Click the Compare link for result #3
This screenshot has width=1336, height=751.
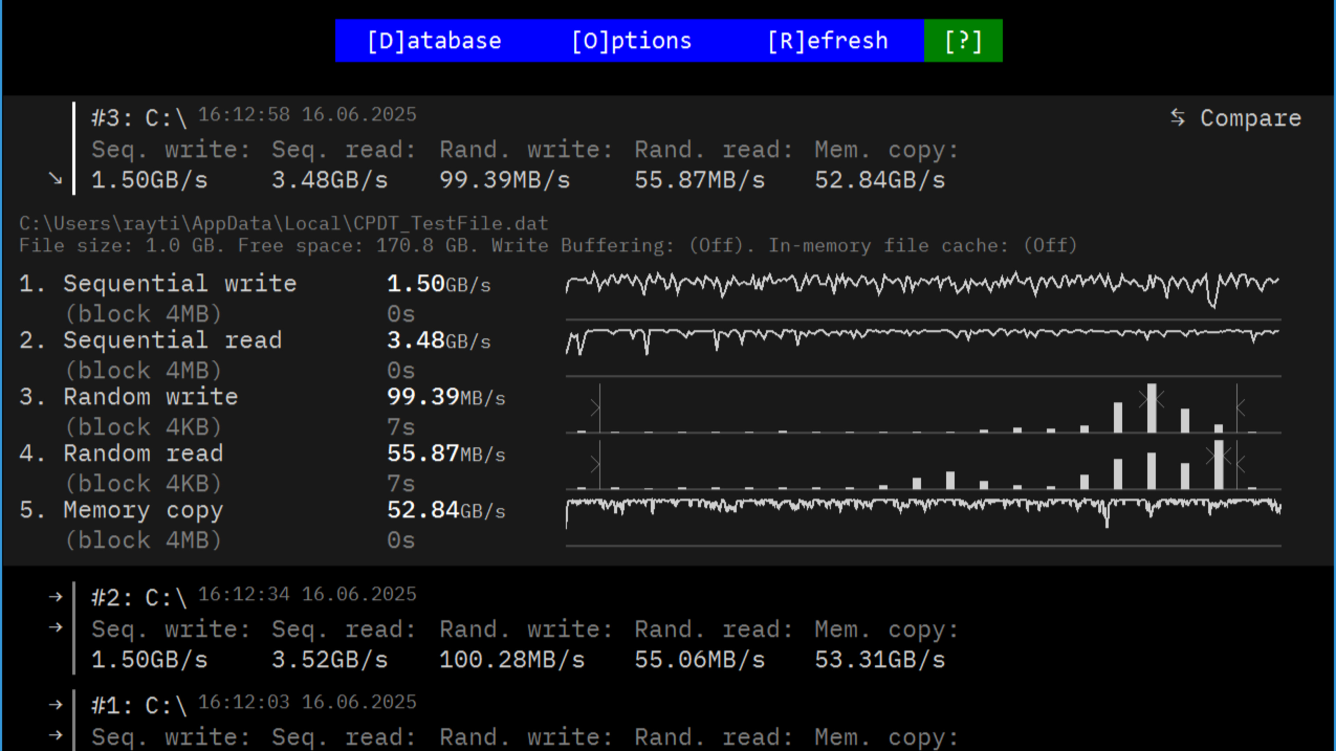[x=1250, y=118]
